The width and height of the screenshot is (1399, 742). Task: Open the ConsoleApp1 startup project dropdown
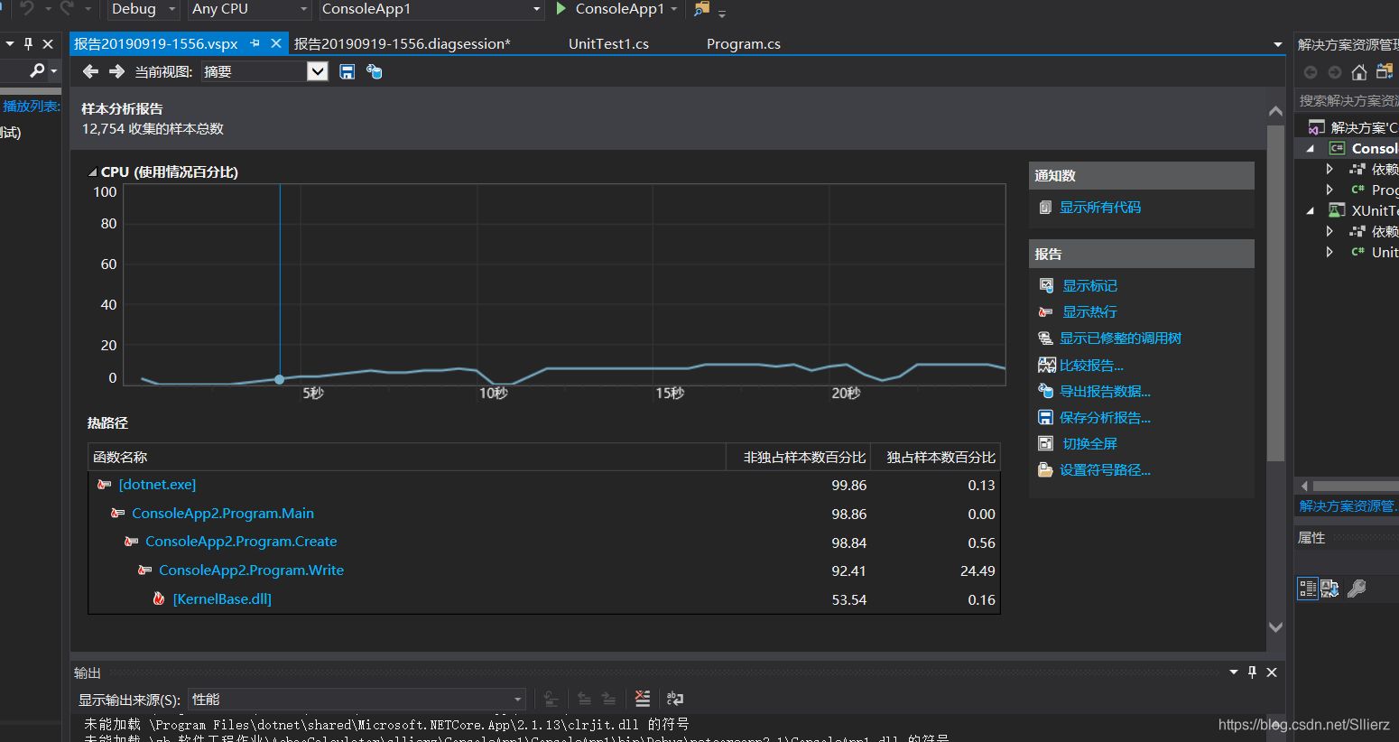point(432,9)
